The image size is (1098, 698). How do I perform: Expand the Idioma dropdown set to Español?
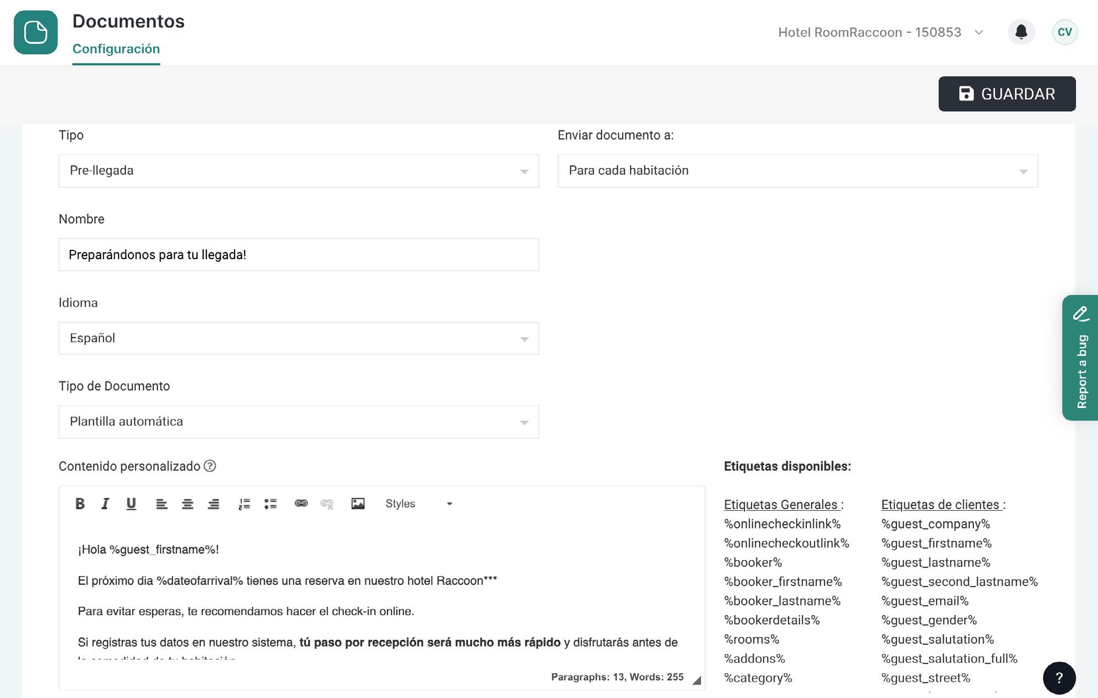298,338
